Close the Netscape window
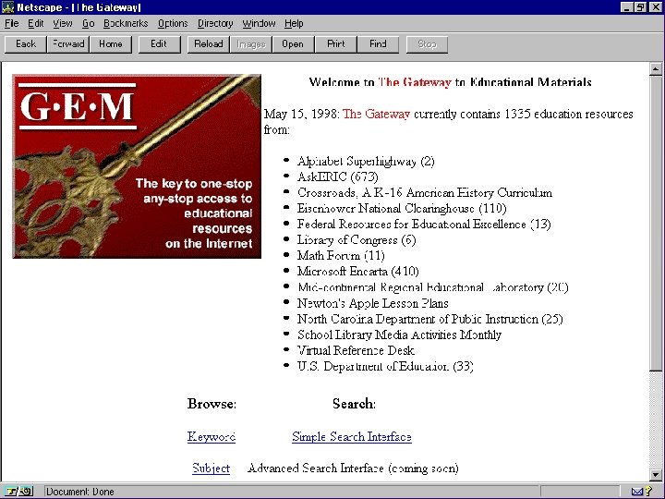This screenshot has width=665, height=499. [655, 7]
